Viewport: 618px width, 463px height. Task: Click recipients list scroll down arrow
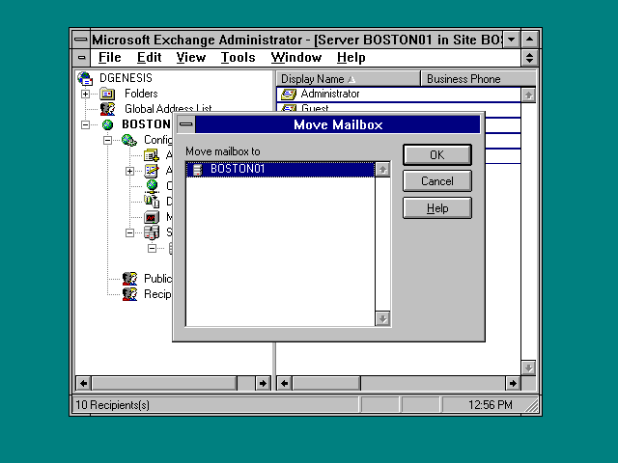click(528, 368)
